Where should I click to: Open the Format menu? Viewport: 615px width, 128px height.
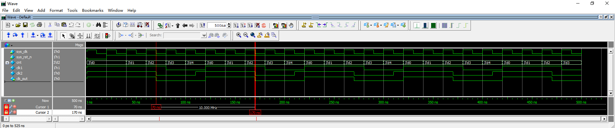(56, 10)
